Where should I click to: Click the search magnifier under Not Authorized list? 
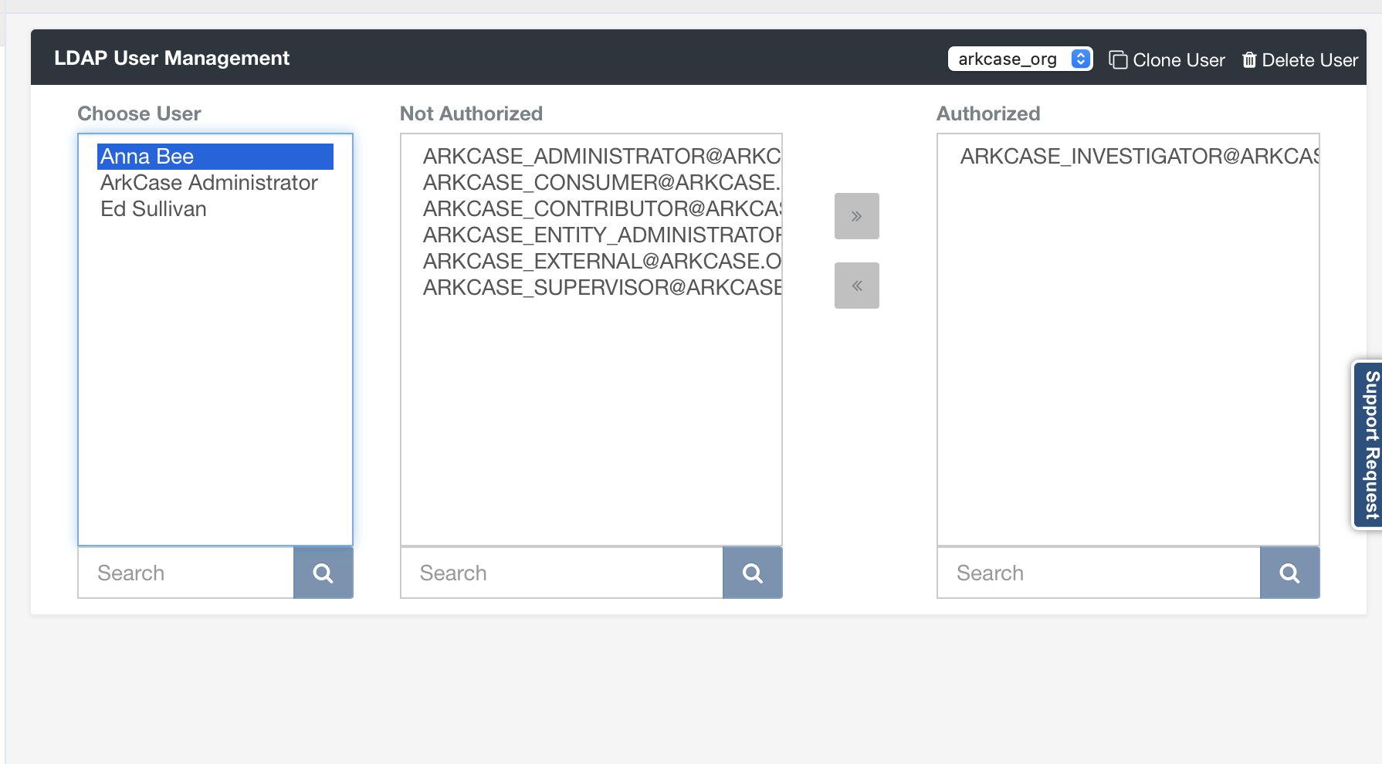(752, 573)
